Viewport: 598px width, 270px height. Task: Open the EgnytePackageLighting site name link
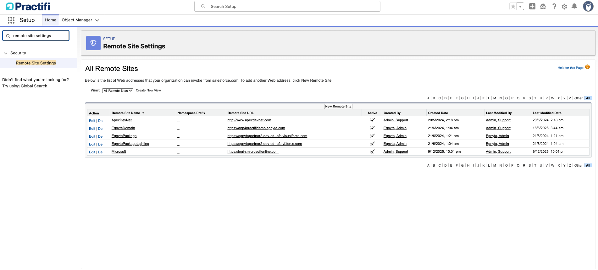130,144
